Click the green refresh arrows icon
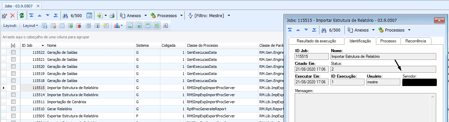 pos(22,15)
